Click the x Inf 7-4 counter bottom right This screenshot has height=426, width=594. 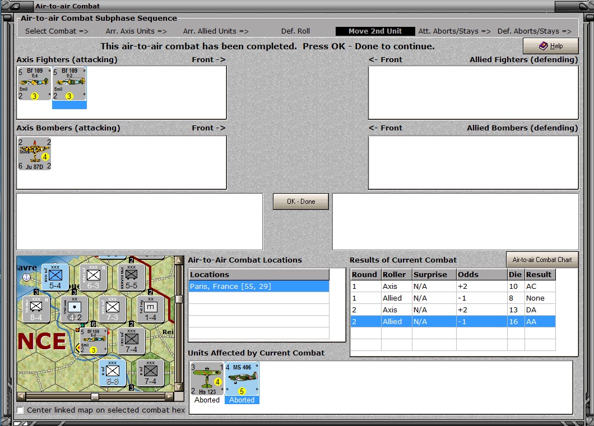[x=151, y=373]
